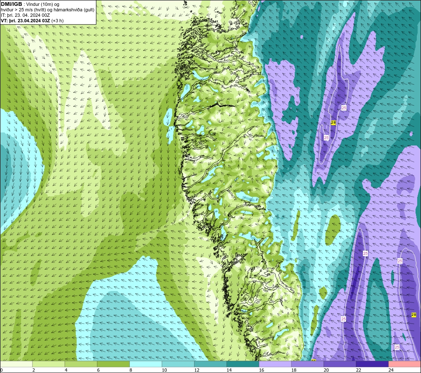Click the legend scale label 6

pos(98,370)
